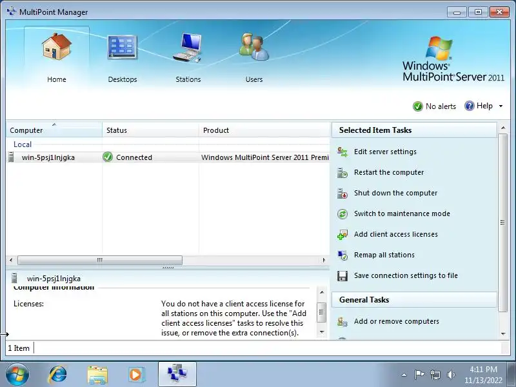Choose Remap all stations task
Image resolution: width=516 pixels, height=387 pixels.
point(384,255)
